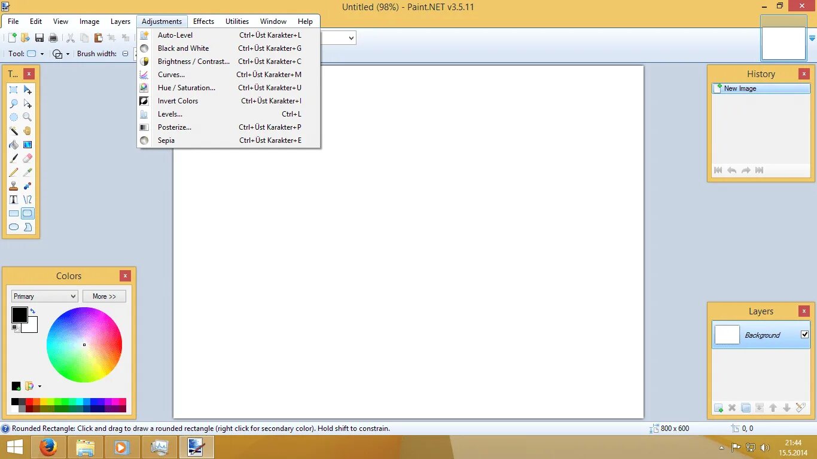Open the Layers menu
The image size is (817, 459).
[120, 22]
